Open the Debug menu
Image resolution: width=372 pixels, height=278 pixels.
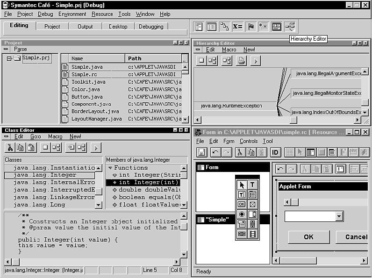coord(45,14)
